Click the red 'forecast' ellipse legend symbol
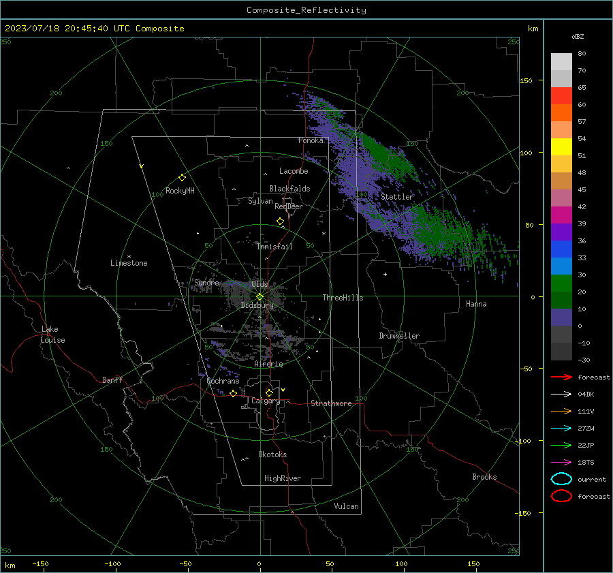 (x=561, y=496)
